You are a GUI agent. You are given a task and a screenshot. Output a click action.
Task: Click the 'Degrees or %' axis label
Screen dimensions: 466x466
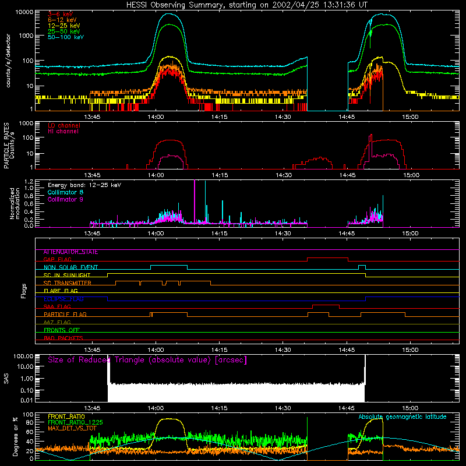click(x=16, y=436)
